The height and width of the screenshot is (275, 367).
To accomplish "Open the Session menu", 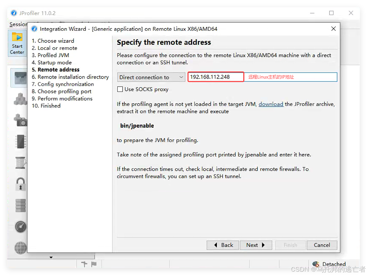I will pos(18,24).
